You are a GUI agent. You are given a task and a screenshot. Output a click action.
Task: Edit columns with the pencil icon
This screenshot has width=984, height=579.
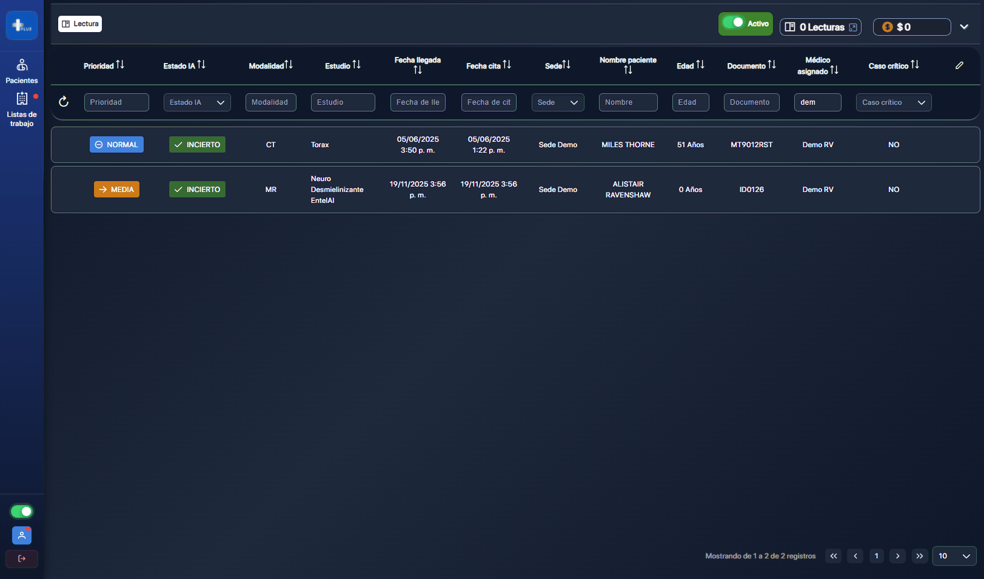click(959, 65)
